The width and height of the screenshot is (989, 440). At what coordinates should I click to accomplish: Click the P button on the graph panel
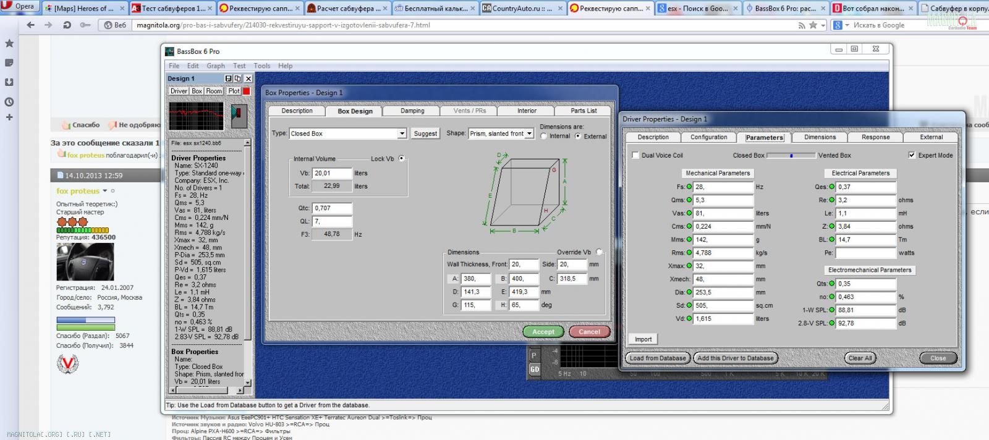534,355
